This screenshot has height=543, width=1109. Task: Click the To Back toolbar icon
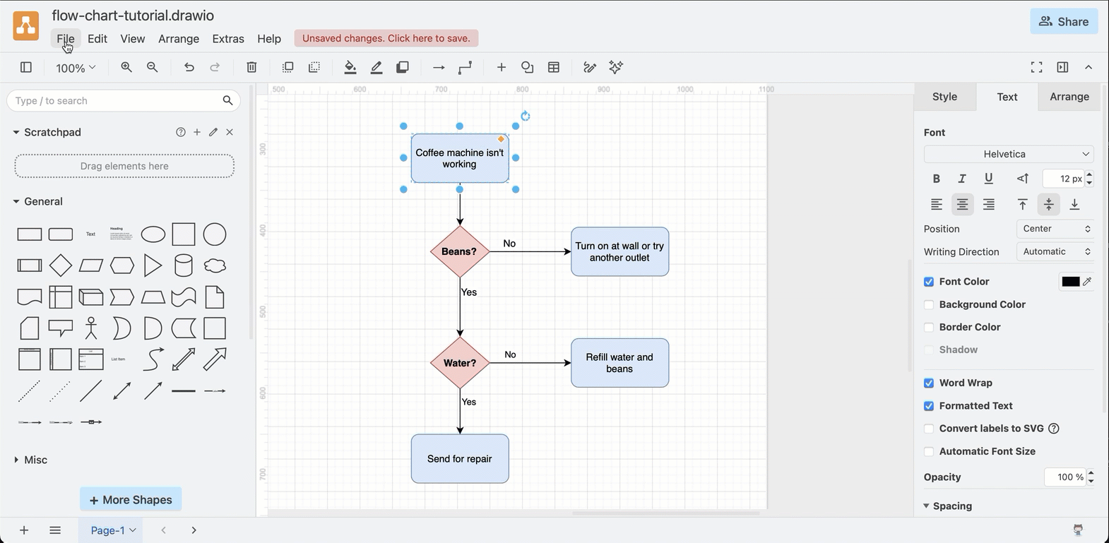314,67
